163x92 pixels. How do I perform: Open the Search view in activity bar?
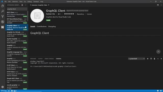point(3,11)
